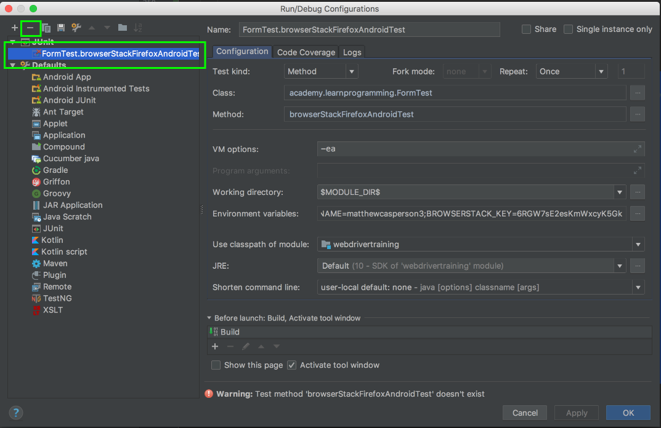The height and width of the screenshot is (428, 661).
Task: Click the Sort Configurations icon
Action: click(x=138, y=28)
